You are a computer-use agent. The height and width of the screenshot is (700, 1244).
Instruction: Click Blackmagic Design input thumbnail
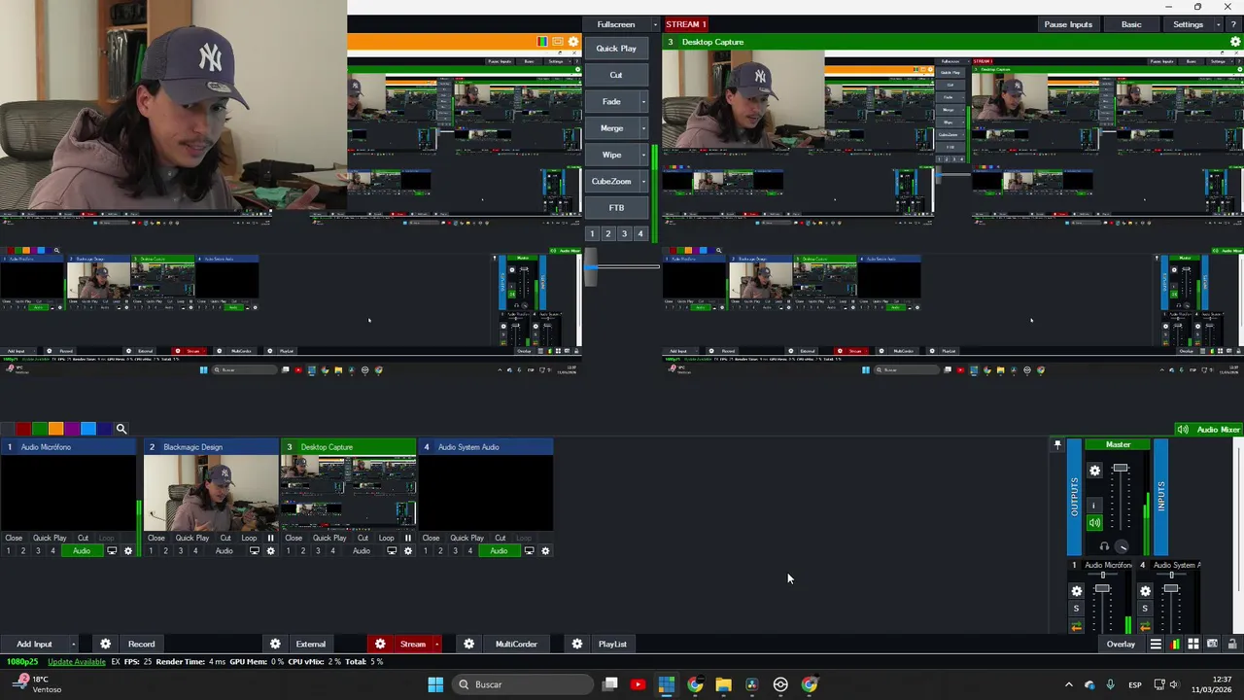(212, 492)
